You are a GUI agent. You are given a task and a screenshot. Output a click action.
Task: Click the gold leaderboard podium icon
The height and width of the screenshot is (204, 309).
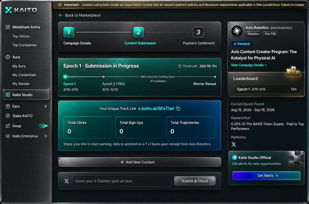point(293,71)
